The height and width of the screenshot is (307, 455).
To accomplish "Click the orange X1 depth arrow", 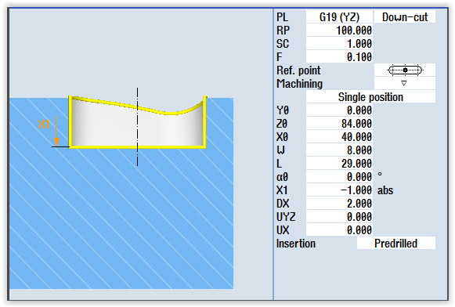I will click(56, 131).
